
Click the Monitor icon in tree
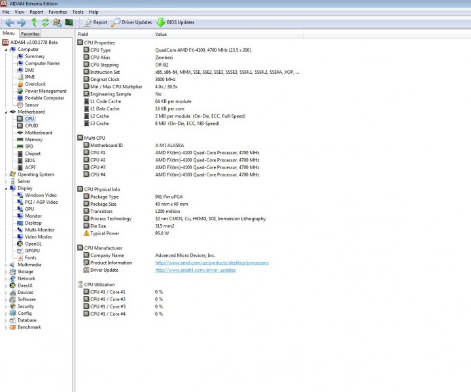click(x=20, y=216)
